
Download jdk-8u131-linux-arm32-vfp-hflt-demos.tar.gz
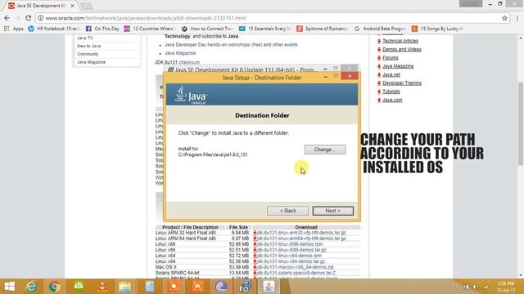[301, 233]
